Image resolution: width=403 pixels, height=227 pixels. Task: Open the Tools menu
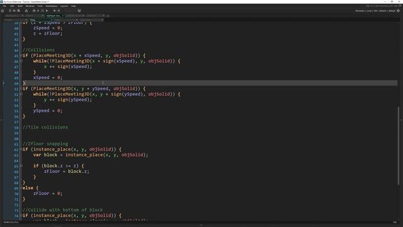(40, 6)
